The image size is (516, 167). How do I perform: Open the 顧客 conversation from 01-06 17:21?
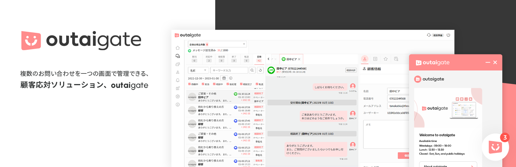point(226,162)
